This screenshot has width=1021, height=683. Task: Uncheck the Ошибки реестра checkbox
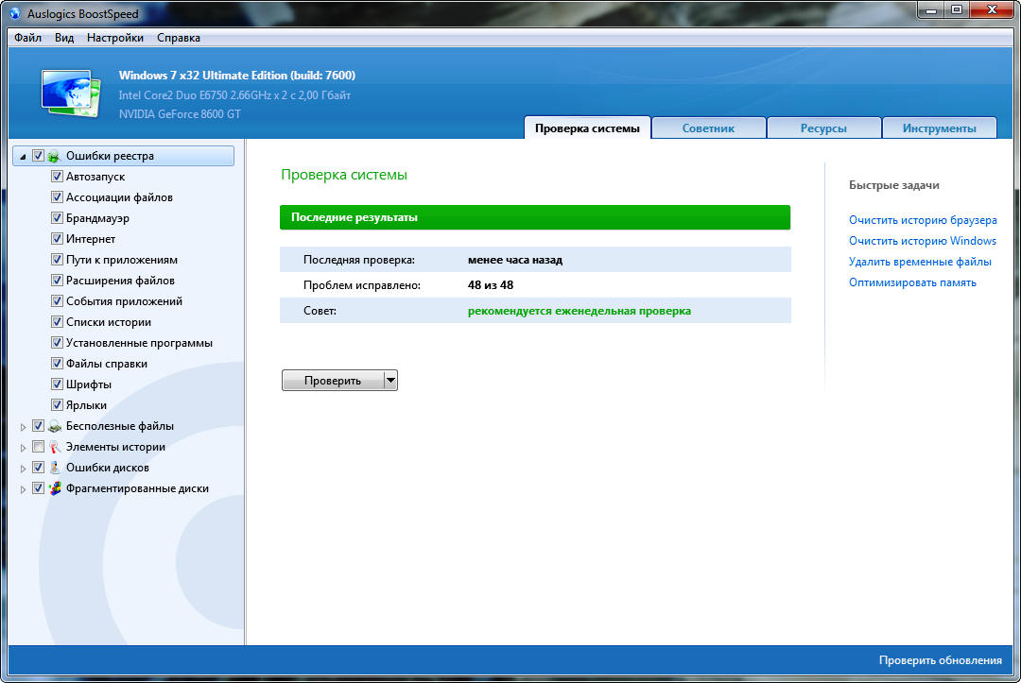[x=39, y=156]
